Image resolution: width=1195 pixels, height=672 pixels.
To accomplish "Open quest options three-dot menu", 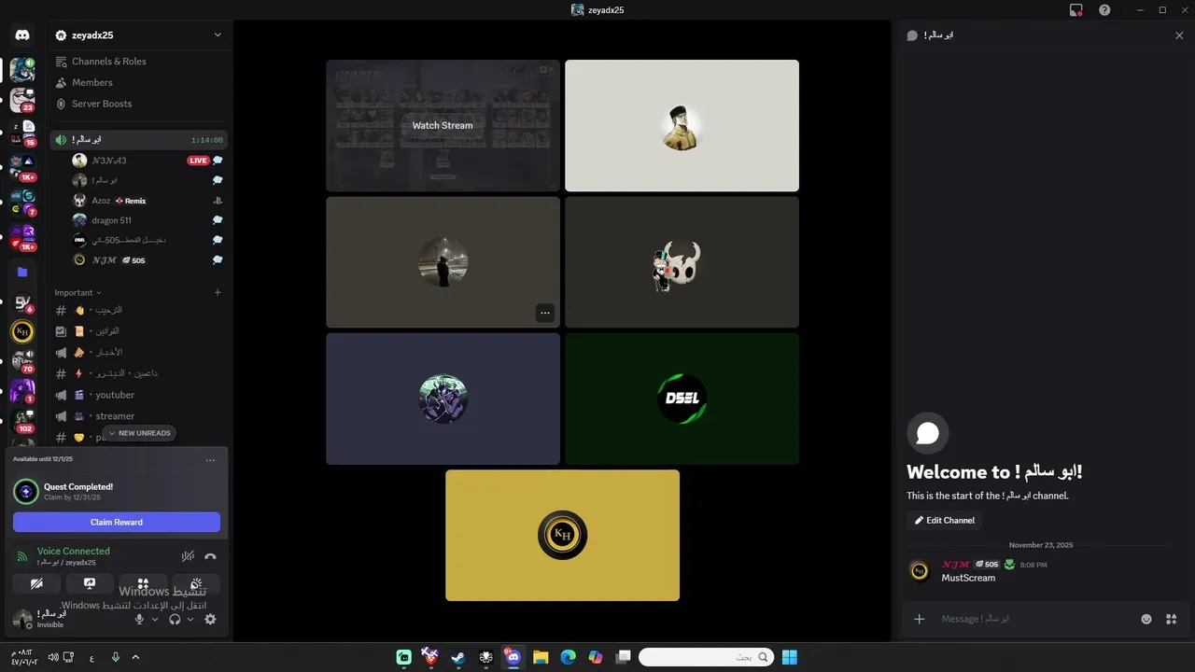I will click(210, 460).
